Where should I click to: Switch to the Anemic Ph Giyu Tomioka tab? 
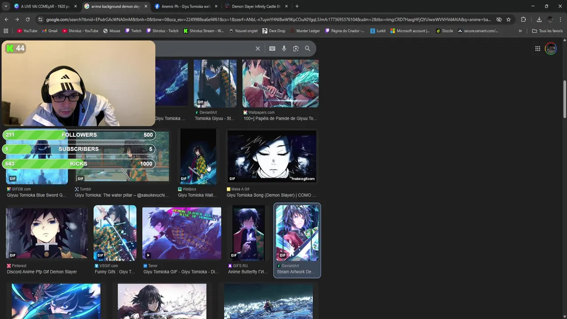pos(186,6)
